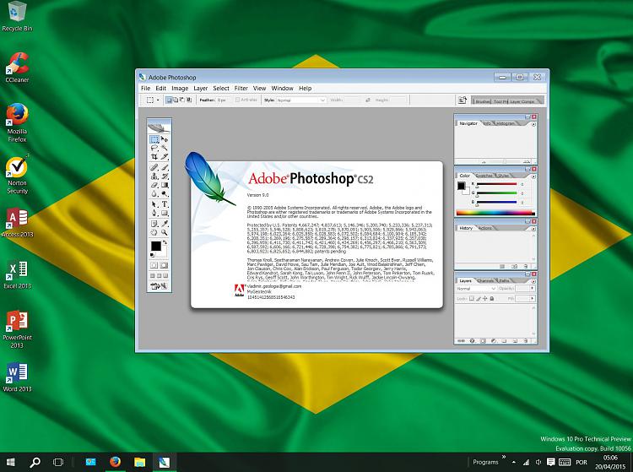The width and height of the screenshot is (633, 472).
Task: Open the History panel options menu
Action: 533,229
